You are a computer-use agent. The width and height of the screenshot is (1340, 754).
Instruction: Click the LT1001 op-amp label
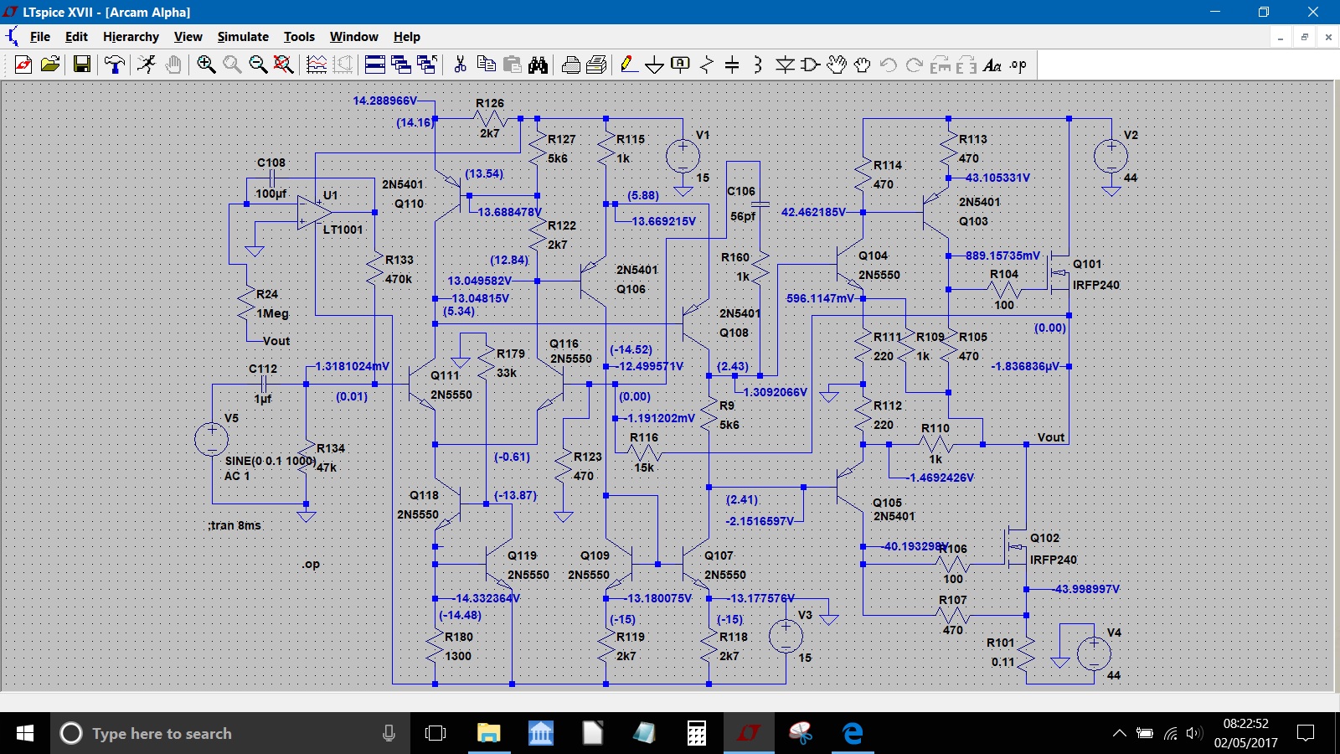(343, 230)
